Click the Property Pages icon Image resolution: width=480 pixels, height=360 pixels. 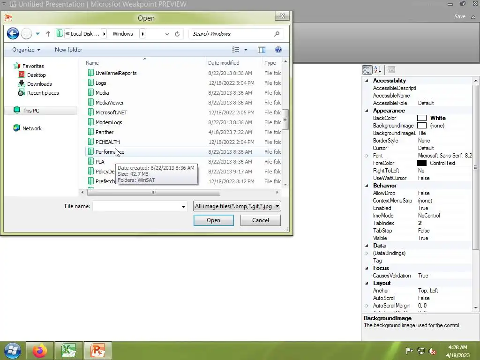(391, 70)
